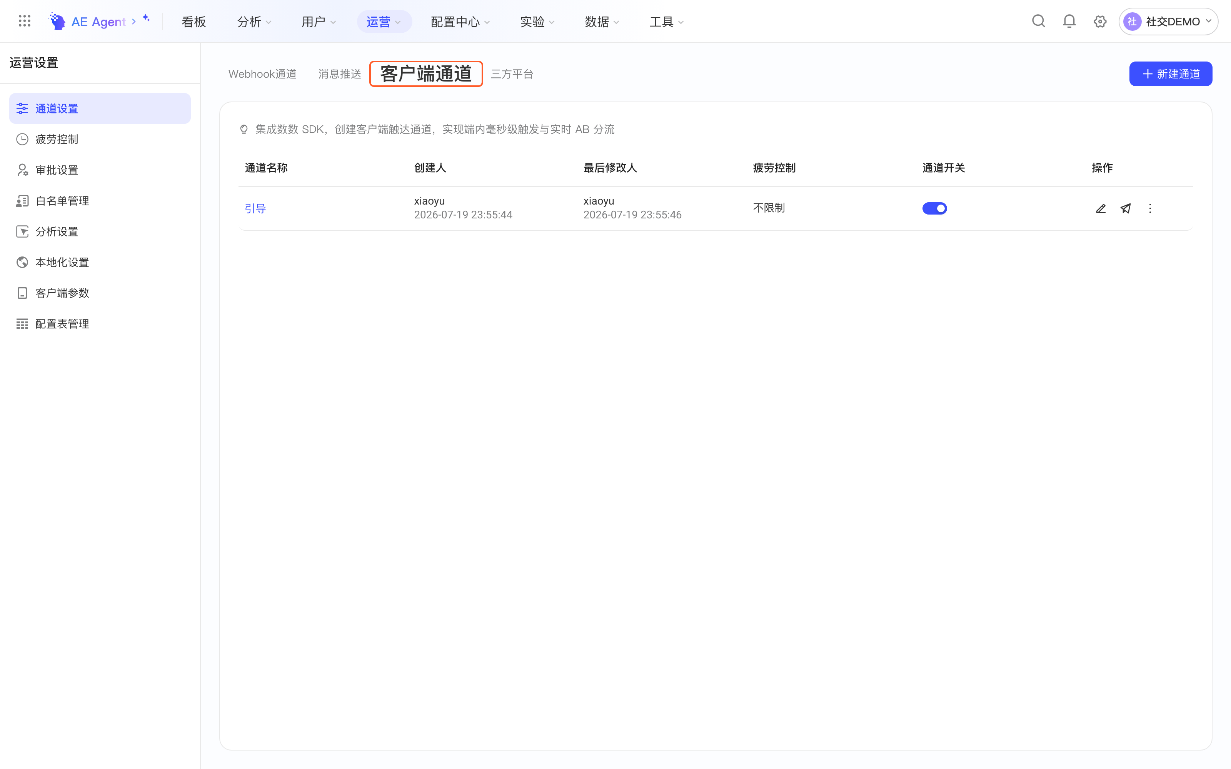The width and height of the screenshot is (1231, 769).
Task: Click the sparkle icon beside AE Agent
Action: pyautogui.click(x=146, y=18)
